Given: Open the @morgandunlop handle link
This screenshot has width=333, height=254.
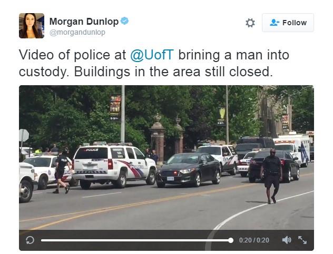Looking at the screenshot, I should tap(77, 33).
